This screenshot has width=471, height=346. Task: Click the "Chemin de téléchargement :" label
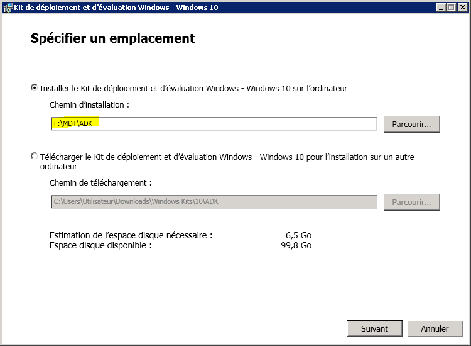[100, 183]
